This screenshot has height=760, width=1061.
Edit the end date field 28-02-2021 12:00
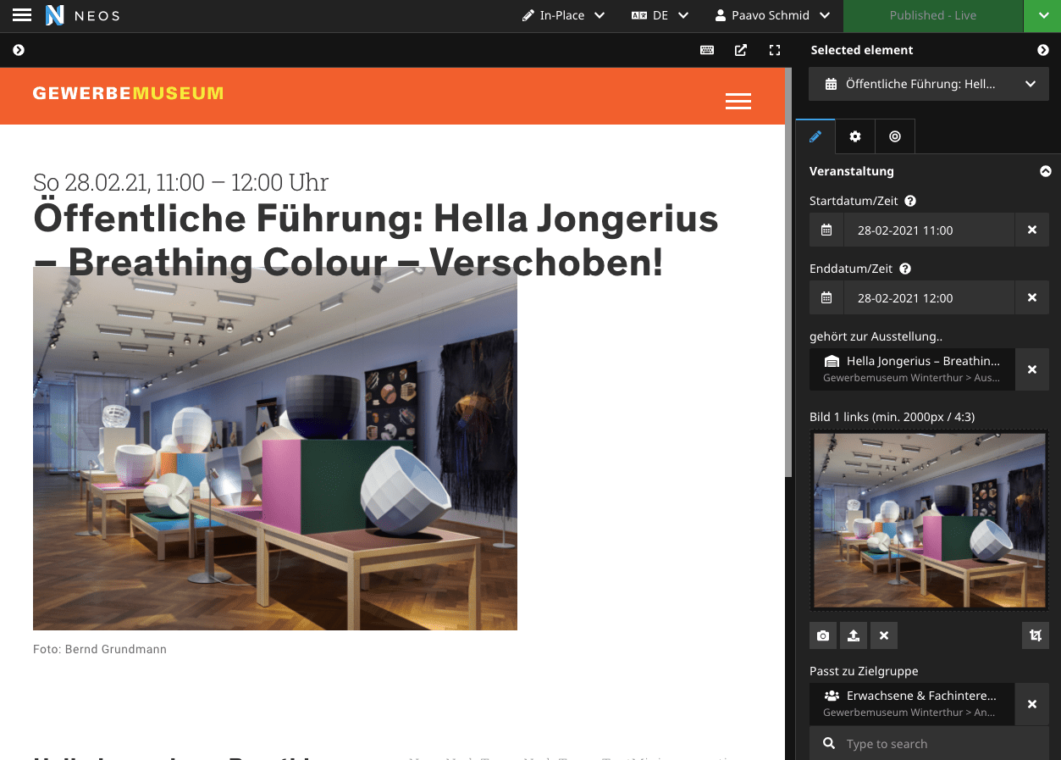coord(929,297)
